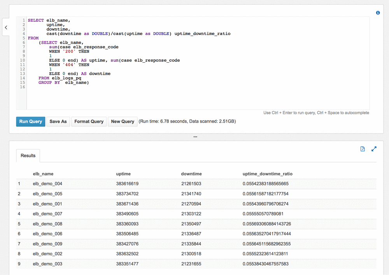This screenshot has width=389, height=275.
Task: Download results using the file icon
Action: (363, 149)
